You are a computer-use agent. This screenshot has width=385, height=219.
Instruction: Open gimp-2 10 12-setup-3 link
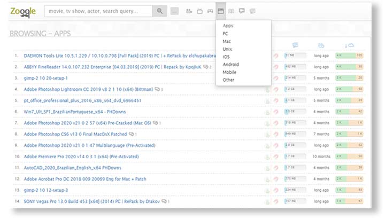pos(45,190)
